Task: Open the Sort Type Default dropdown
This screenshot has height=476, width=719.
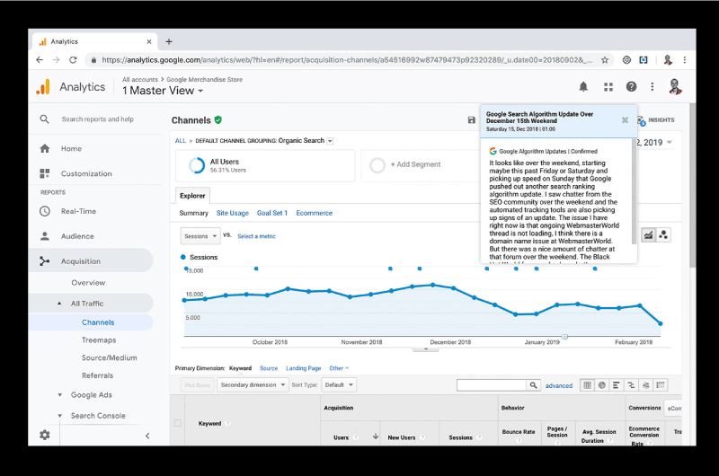Action: pyautogui.click(x=339, y=384)
